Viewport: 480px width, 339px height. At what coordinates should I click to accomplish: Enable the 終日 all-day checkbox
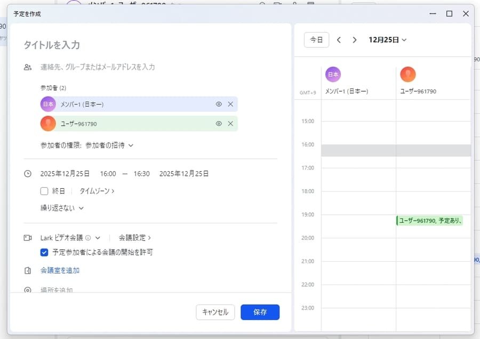[x=44, y=191]
